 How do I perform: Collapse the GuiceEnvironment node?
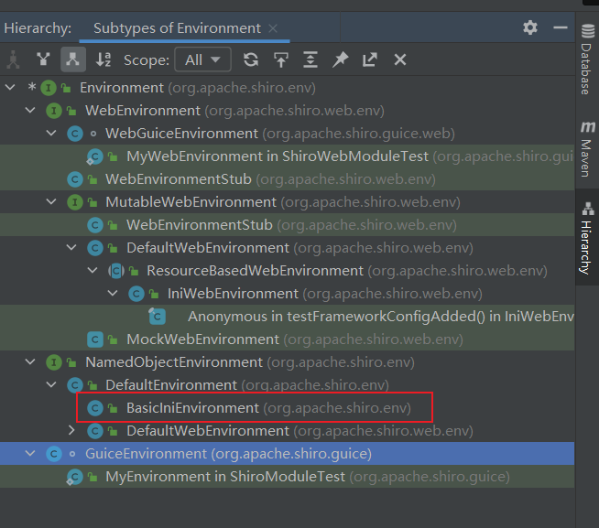point(30,453)
